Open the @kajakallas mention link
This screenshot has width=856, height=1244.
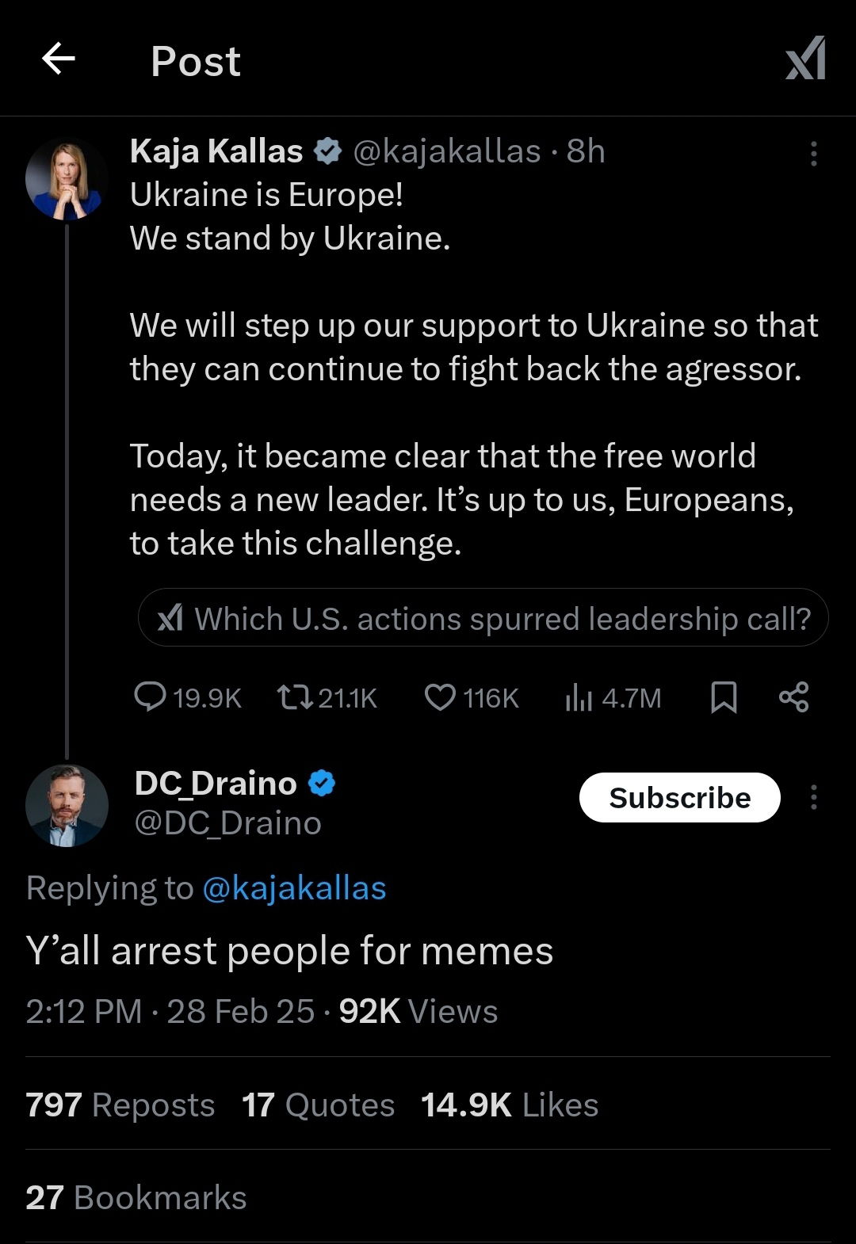pyautogui.click(x=294, y=888)
